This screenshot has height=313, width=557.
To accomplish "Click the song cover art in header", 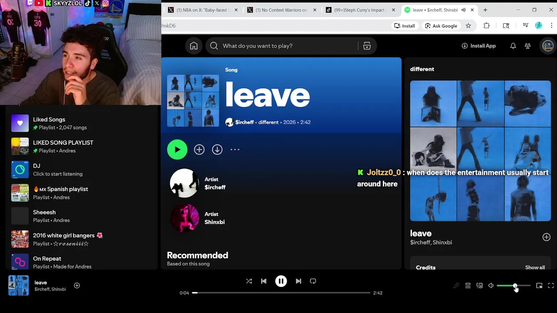I will (x=193, y=101).
